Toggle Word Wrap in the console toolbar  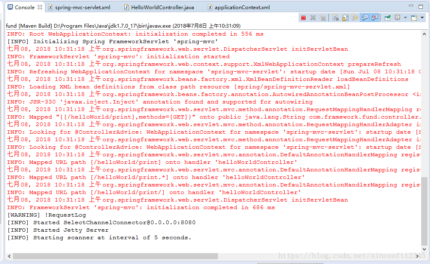(x=355, y=18)
